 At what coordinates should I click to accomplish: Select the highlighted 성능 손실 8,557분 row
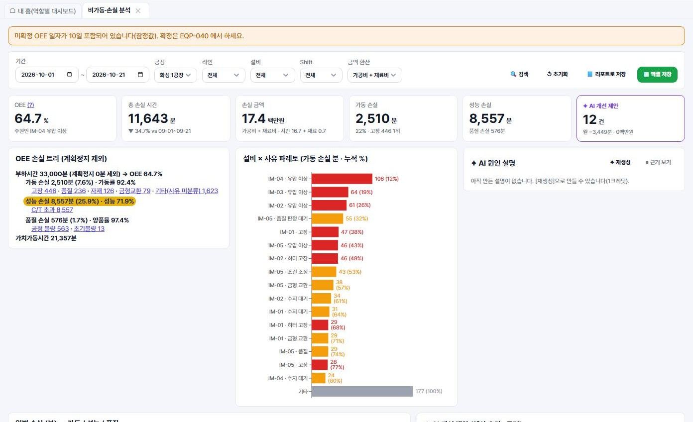click(x=80, y=201)
